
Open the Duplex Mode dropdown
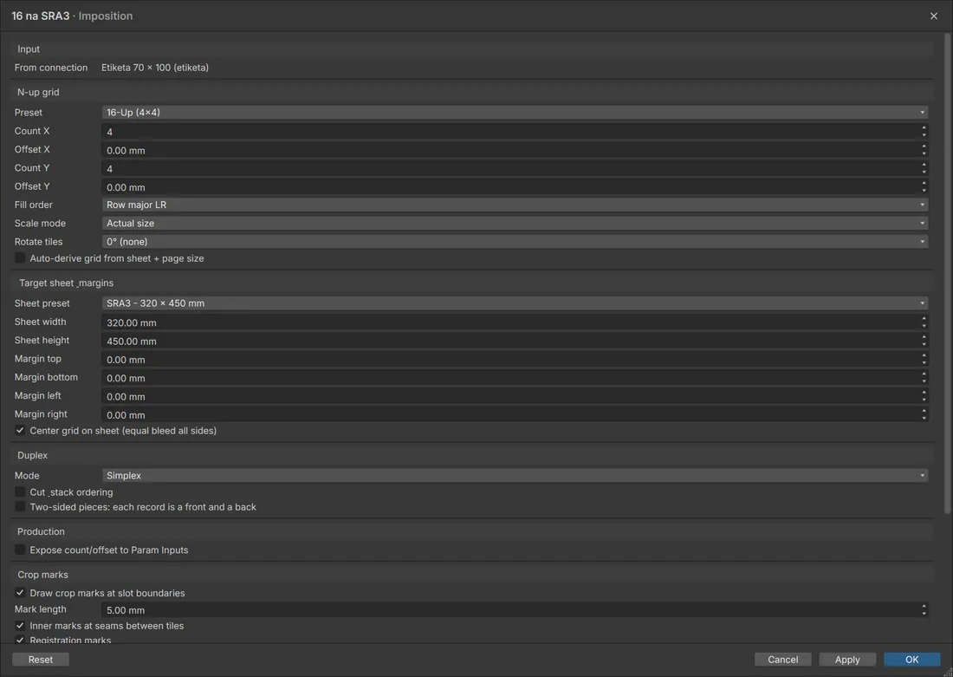(x=515, y=476)
